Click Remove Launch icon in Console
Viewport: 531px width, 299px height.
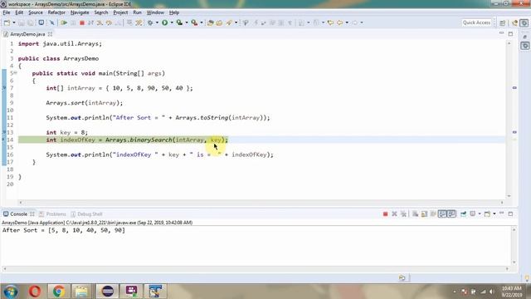pos(394,214)
